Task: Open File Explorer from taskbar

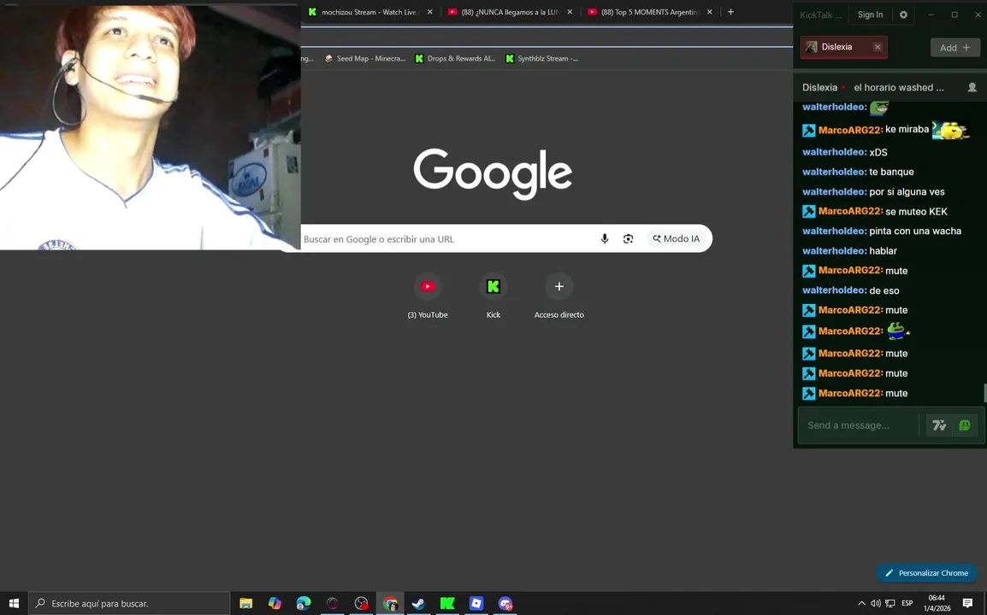Action: click(246, 604)
